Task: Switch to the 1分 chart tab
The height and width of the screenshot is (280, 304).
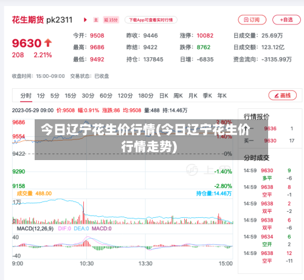Action: tap(41, 96)
